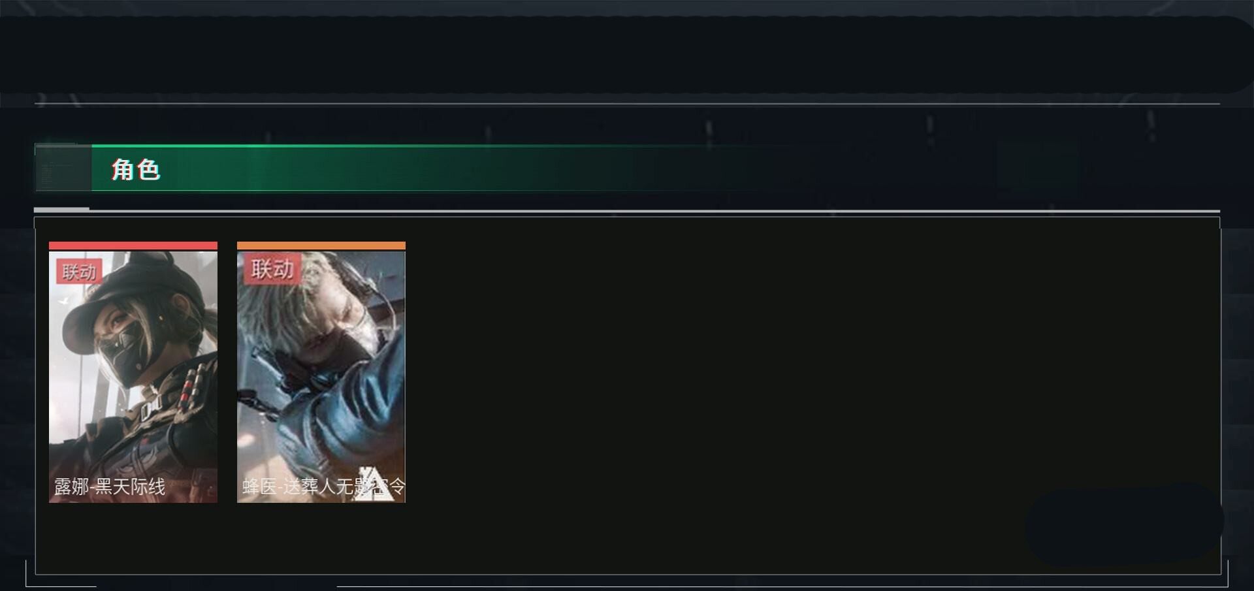Open the 露娜-黑天际线 character card
Viewport: 1254px width, 591px height.
coord(133,372)
